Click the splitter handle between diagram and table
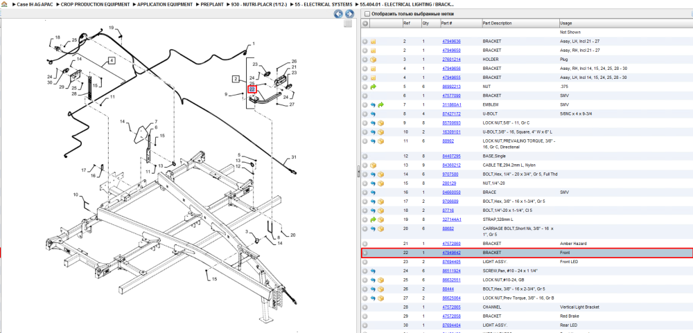The width and height of the screenshot is (693, 333). pos(358,172)
